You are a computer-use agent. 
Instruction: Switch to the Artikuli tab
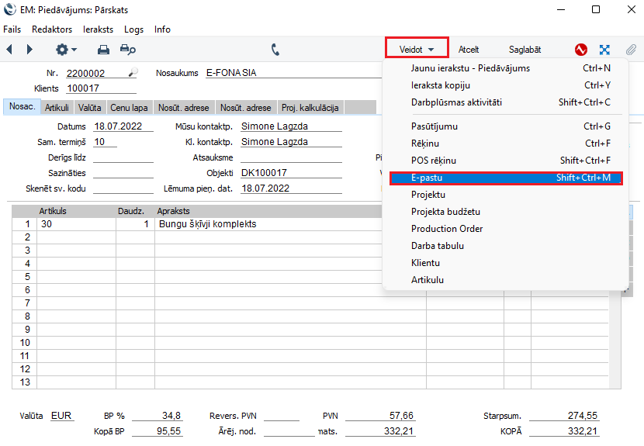point(57,108)
